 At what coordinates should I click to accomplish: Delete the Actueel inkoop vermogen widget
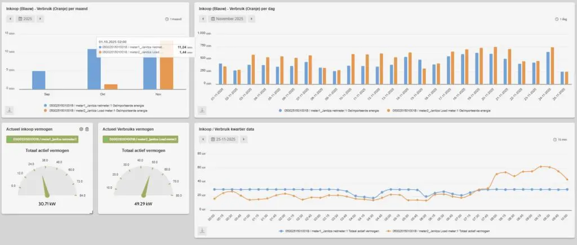pyautogui.click(x=87, y=129)
